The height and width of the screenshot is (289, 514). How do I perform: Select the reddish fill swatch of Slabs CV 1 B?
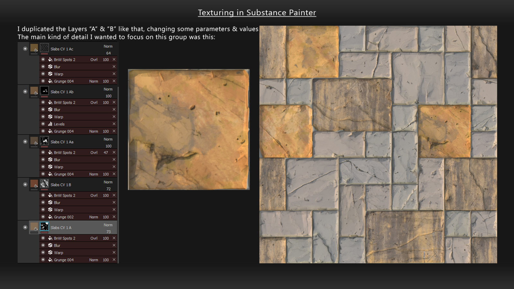click(34, 184)
